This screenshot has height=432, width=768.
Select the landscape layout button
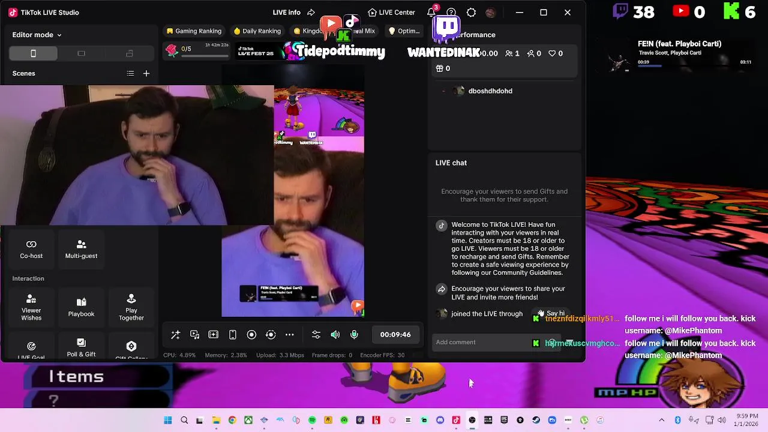[x=81, y=53]
